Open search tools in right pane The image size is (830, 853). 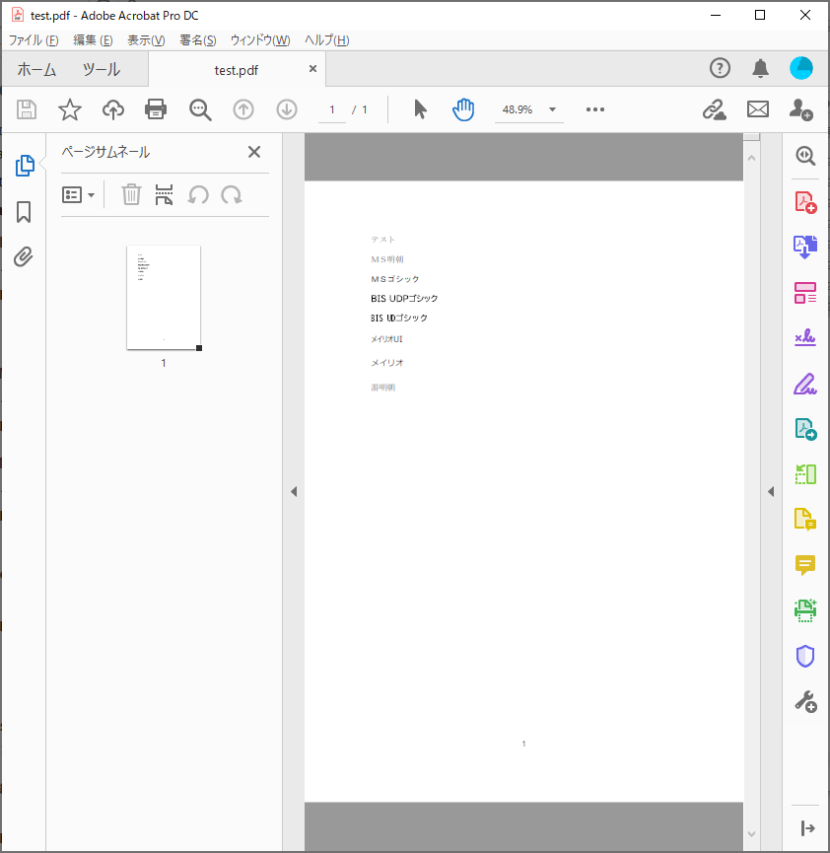pos(805,156)
